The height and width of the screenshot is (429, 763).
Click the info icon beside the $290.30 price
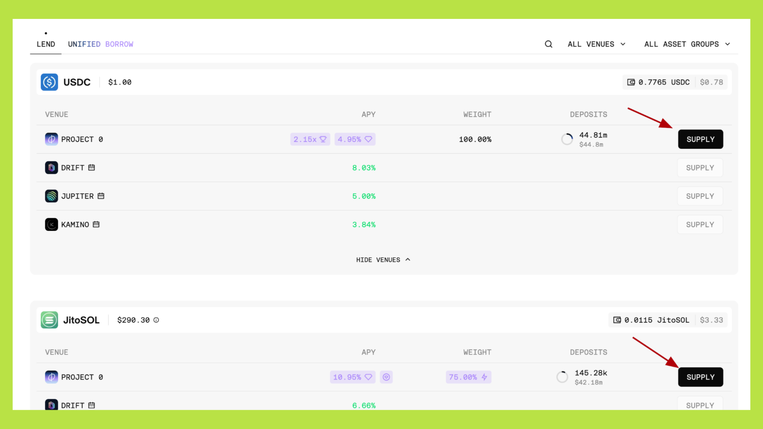[x=156, y=320]
